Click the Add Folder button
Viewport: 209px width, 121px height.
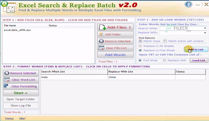click(115, 34)
